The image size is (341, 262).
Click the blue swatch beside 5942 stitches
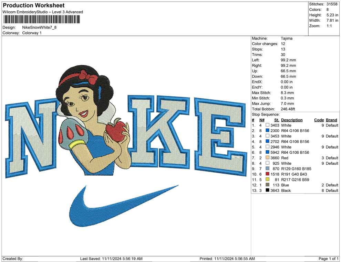pyautogui.click(x=268, y=152)
